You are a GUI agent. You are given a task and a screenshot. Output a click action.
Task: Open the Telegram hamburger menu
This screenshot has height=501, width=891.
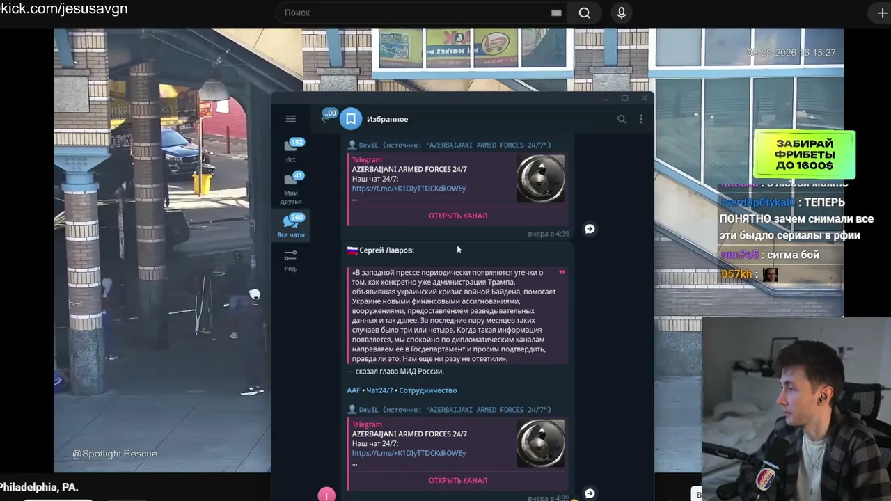[291, 119]
